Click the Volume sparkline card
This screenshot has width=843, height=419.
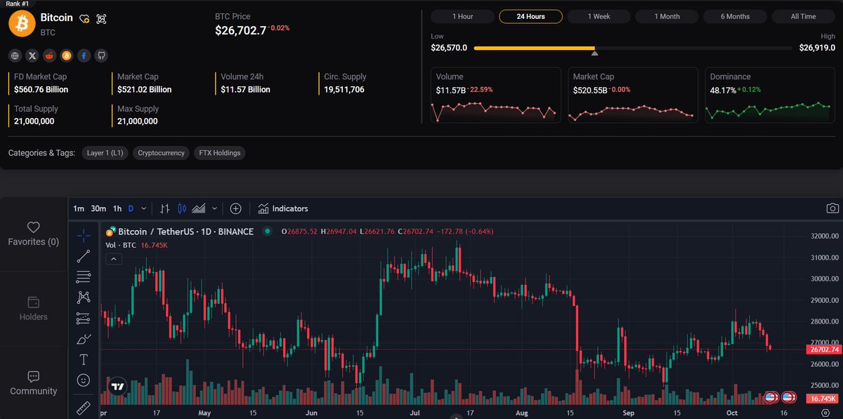(x=496, y=95)
